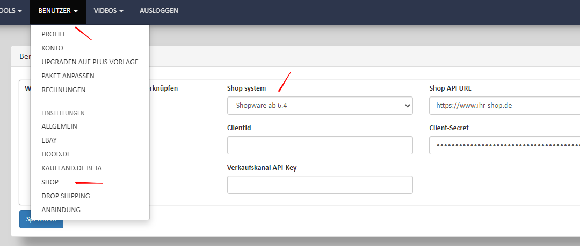Click Ausloggen in the navigation bar

158,11
